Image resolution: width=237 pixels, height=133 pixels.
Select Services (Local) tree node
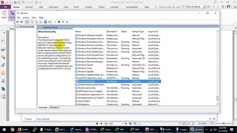(x=27, y=27)
